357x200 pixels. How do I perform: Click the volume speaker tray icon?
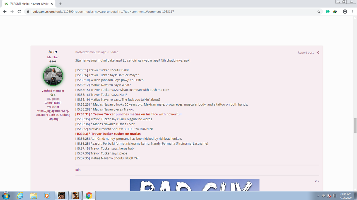324,196
